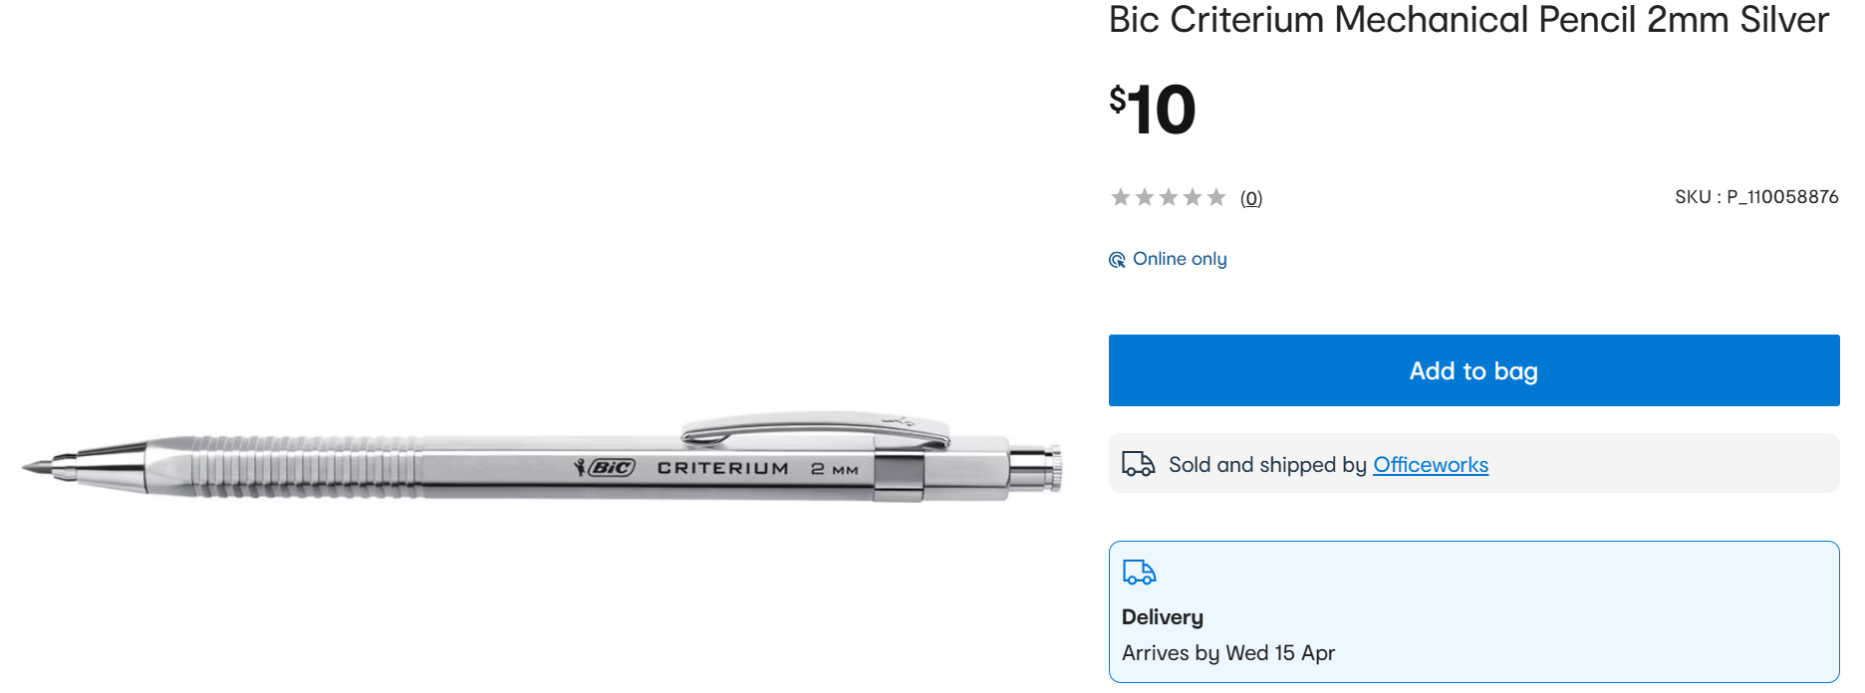Click the truck icon beside Sold and shipped
The height and width of the screenshot is (693, 1865).
coord(1138,464)
